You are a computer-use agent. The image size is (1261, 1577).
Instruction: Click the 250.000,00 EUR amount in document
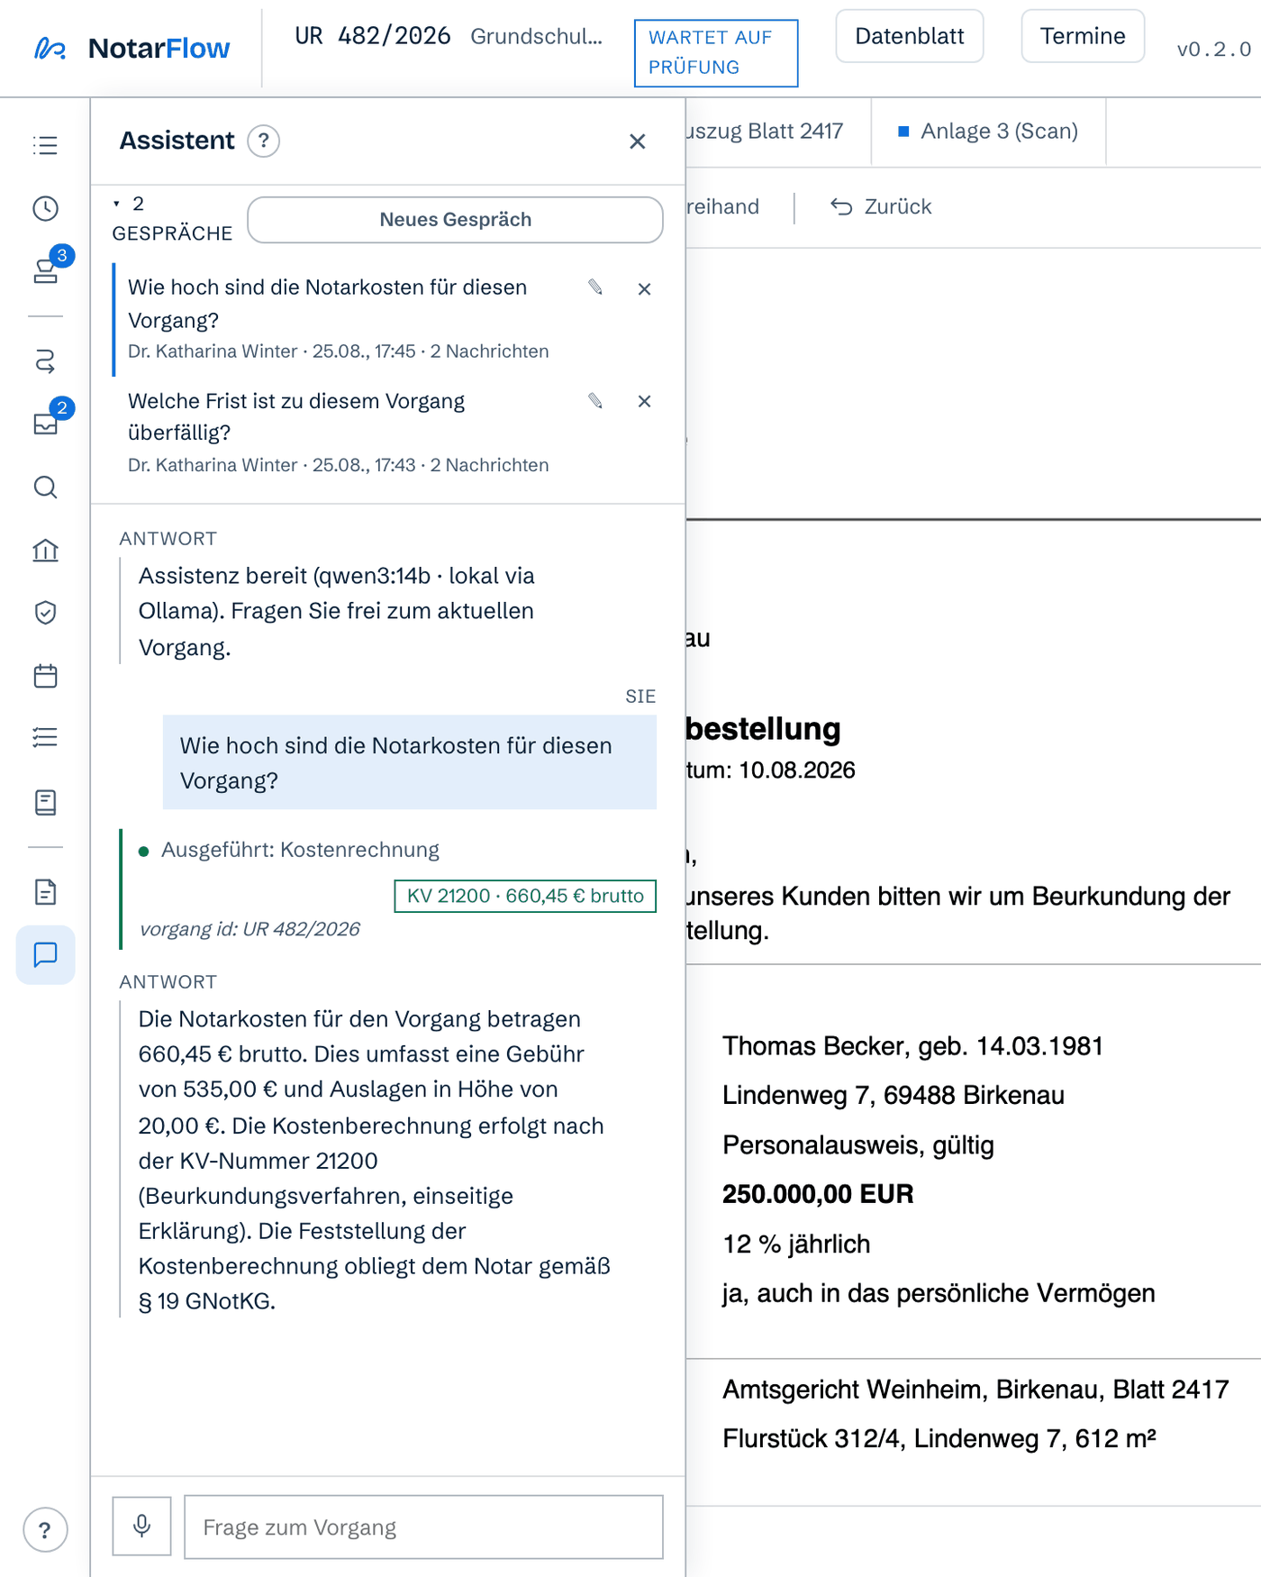[x=818, y=1194]
